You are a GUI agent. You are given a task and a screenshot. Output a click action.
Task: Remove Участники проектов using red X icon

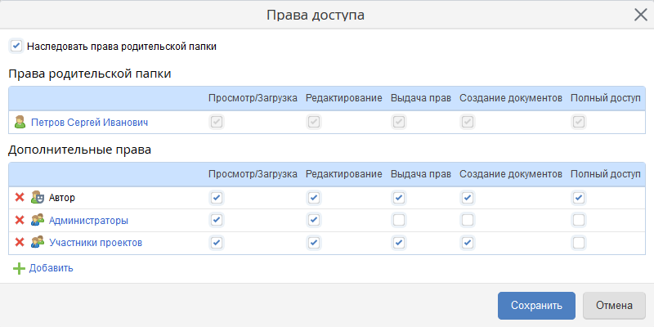point(19,242)
